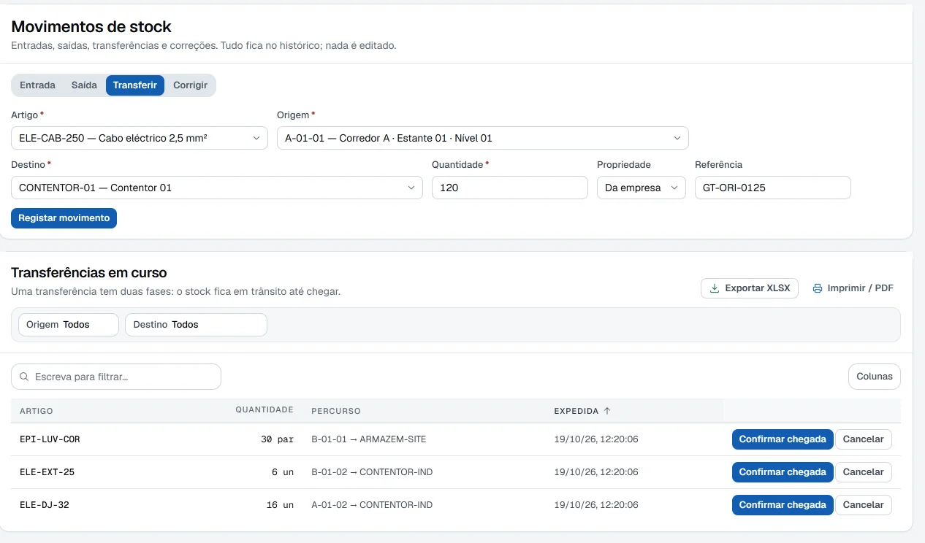Select the Transferir movement tab
The height and width of the screenshot is (543, 925).
135,85
